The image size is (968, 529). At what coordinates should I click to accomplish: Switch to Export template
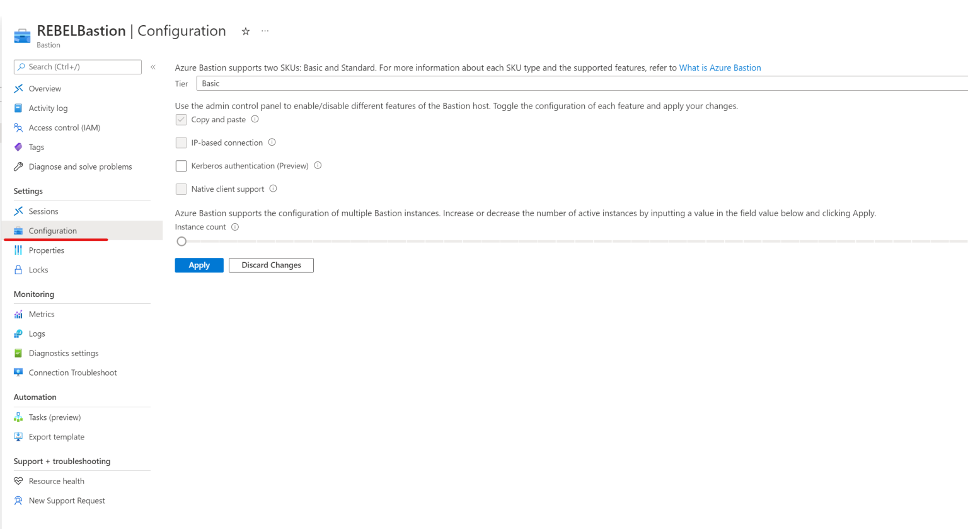(x=57, y=436)
